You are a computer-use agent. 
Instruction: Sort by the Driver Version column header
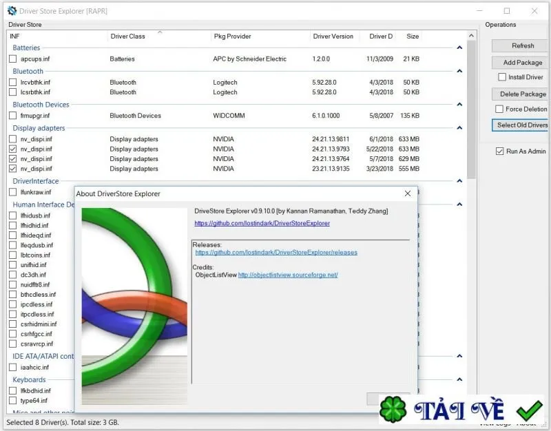335,36
